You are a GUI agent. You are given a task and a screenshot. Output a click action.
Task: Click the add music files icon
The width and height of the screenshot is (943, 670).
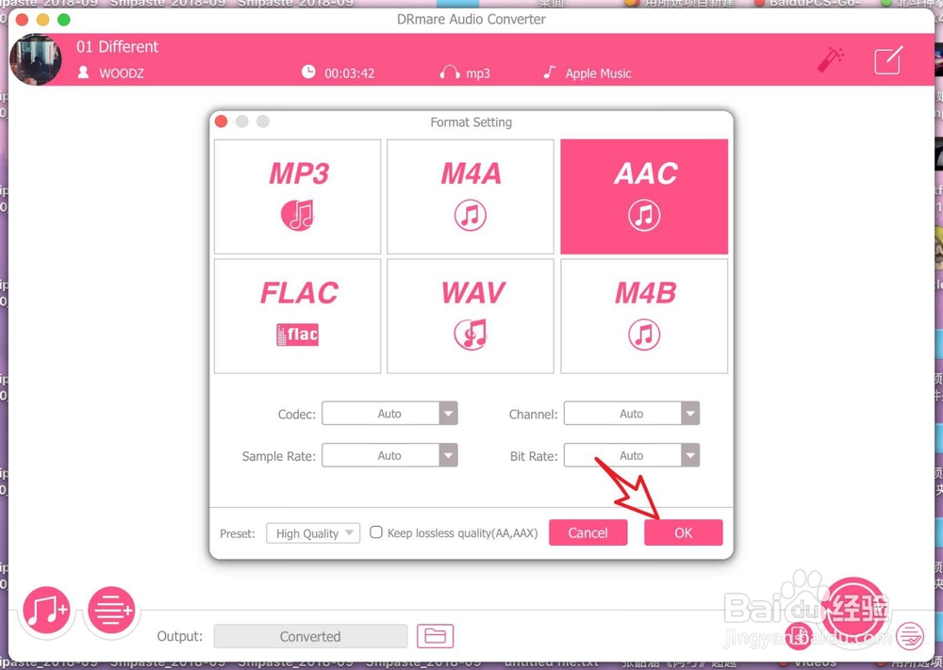tap(47, 611)
